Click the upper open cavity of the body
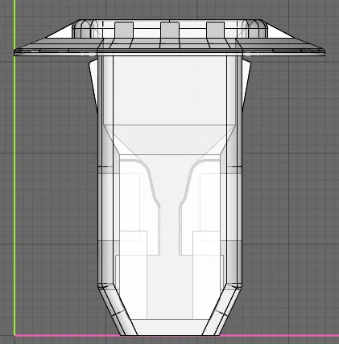The width and height of the screenshot is (339, 344). pos(170,91)
